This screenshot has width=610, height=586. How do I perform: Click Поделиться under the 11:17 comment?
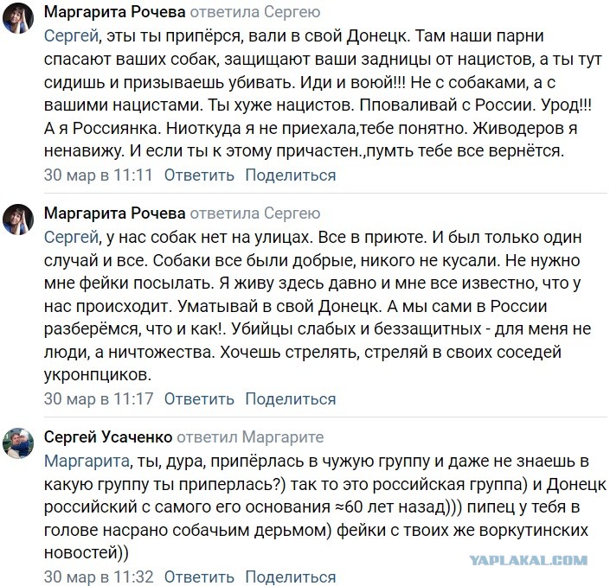(x=291, y=399)
